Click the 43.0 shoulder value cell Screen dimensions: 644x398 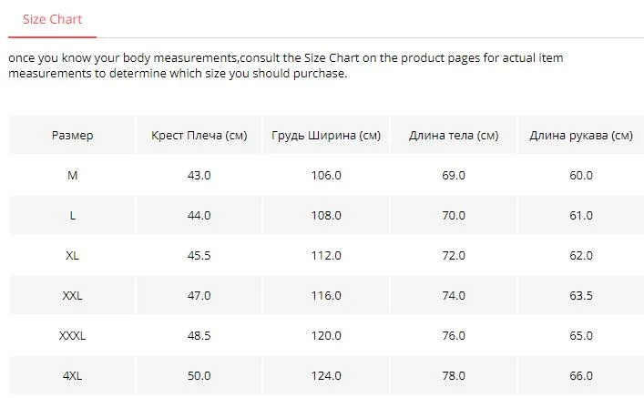tap(199, 176)
